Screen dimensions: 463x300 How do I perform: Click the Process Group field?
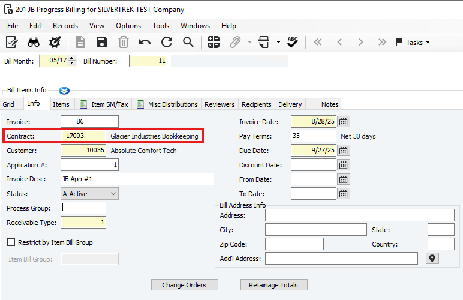click(83, 208)
